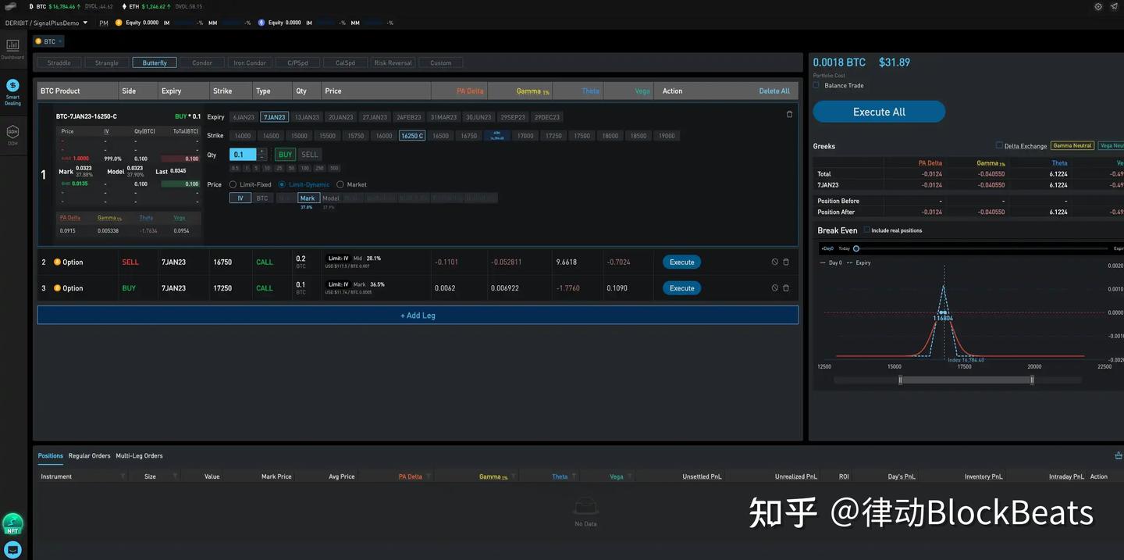
Task: Select the 17000 strike
Action: tap(525, 136)
